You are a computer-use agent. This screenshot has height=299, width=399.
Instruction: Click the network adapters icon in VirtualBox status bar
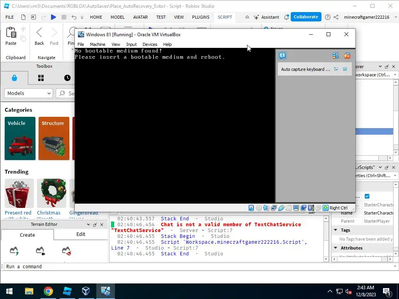pyautogui.click(x=274, y=208)
